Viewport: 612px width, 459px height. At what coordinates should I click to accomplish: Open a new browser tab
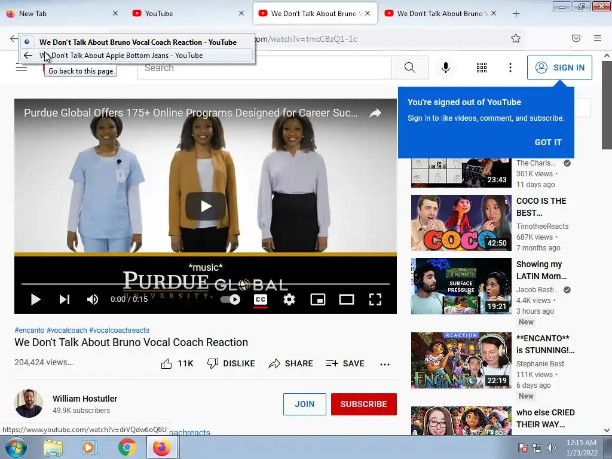[x=516, y=14]
